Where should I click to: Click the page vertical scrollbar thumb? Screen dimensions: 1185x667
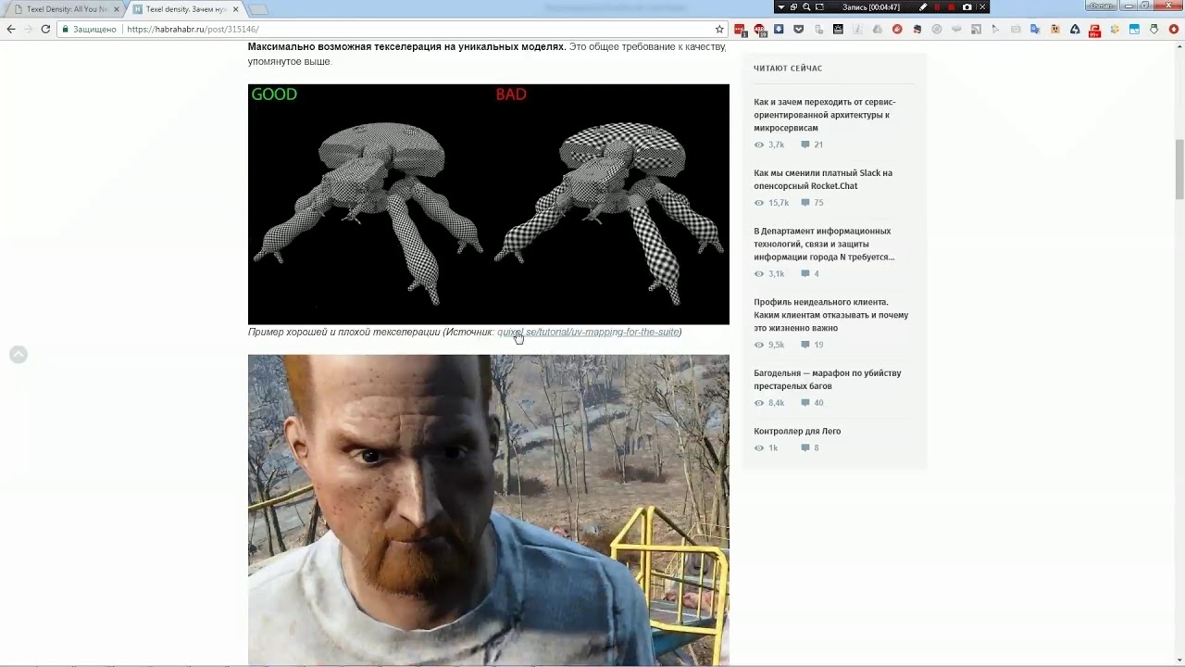tap(1179, 169)
